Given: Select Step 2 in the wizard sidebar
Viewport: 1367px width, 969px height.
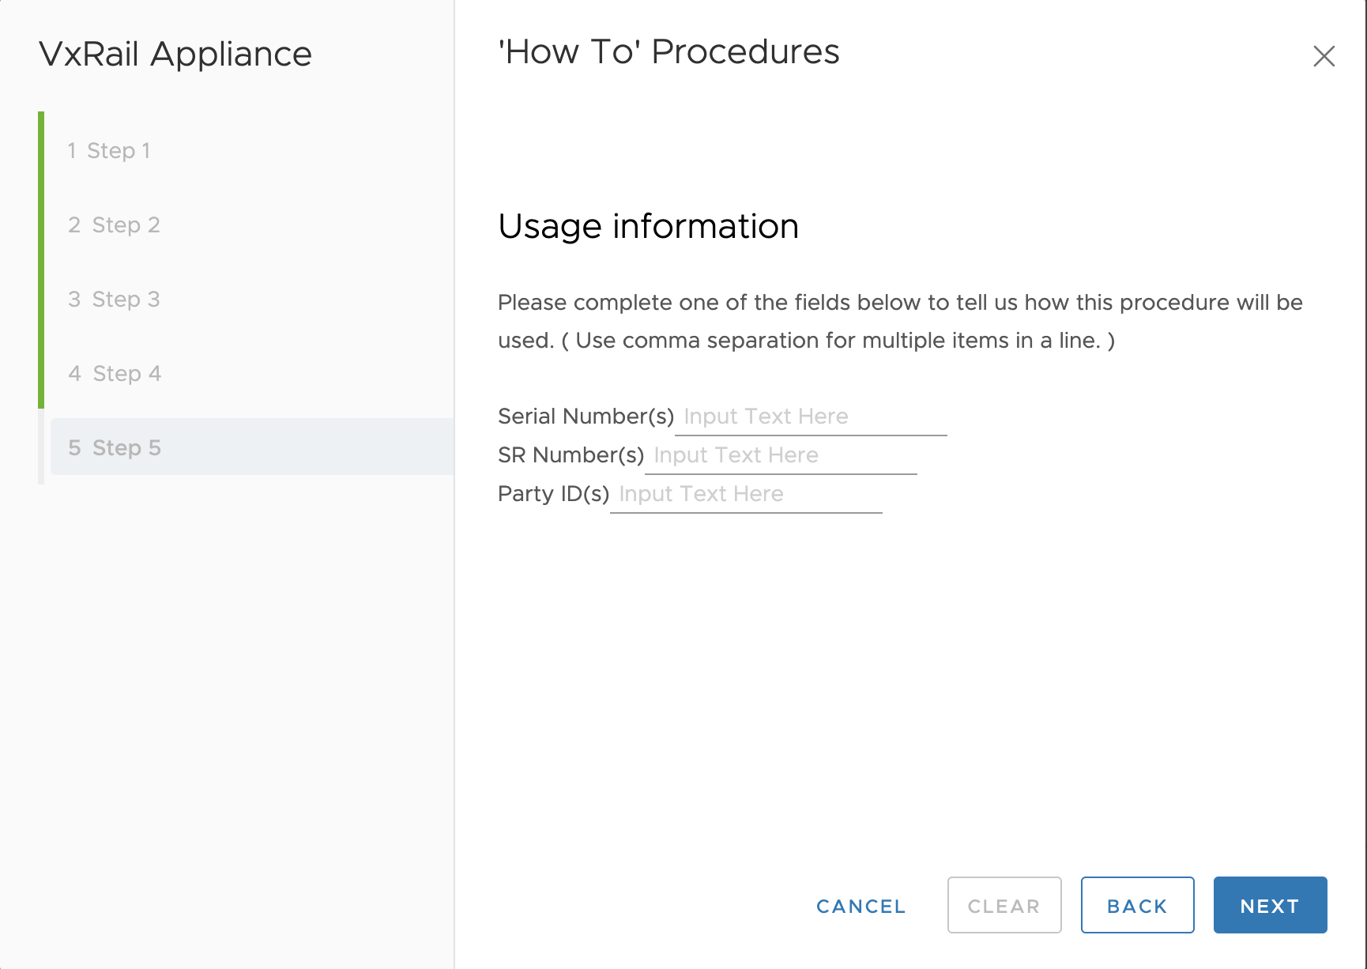Looking at the screenshot, I should (115, 224).
